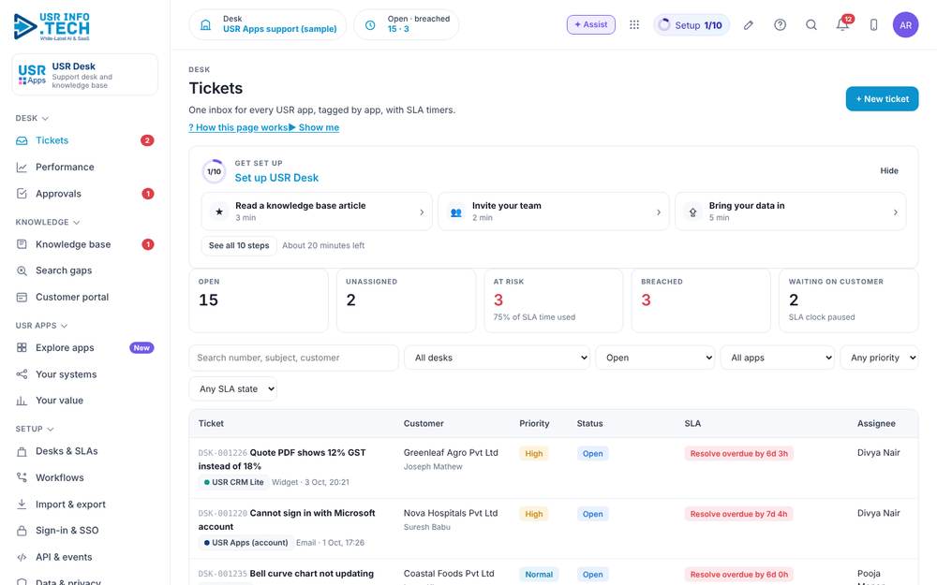Open the notifications bell icon

point(842,24)
